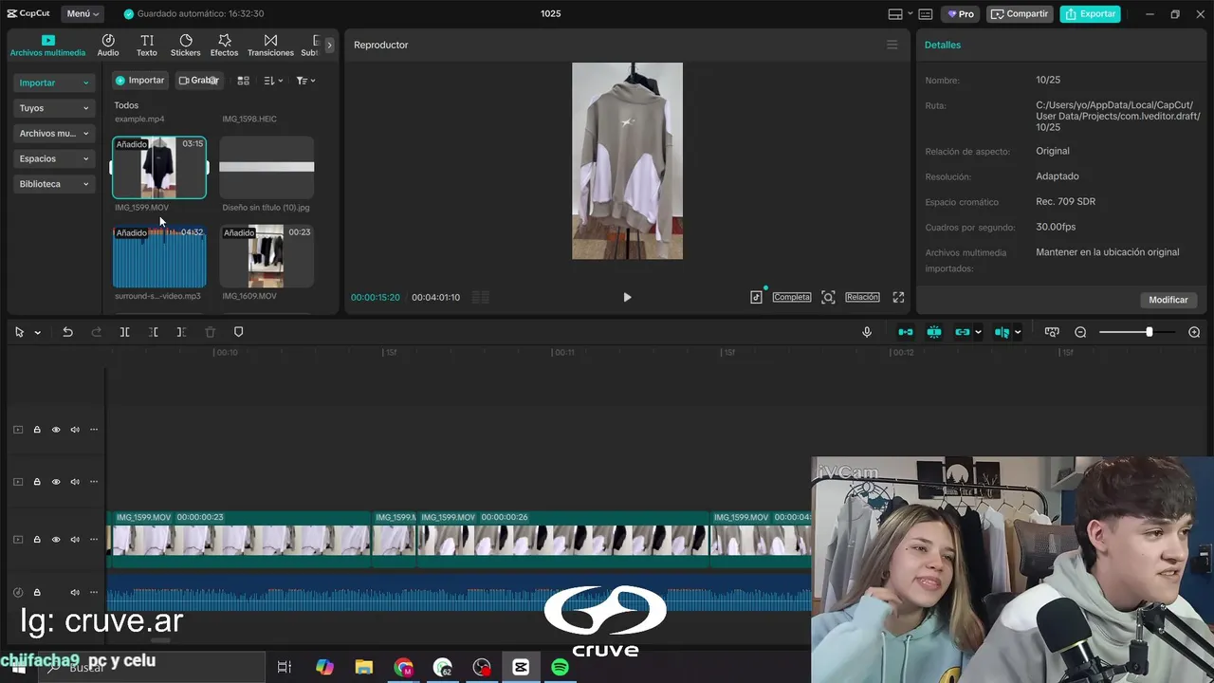Open the Transiciones tab
Screen dimensions: 1214x683
(270, 46)
